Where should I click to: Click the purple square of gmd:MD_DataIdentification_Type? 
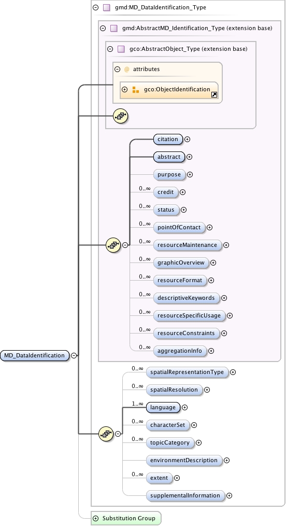[106, 7]
